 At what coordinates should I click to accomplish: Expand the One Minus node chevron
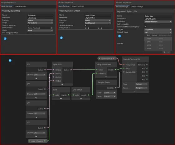(x=81, y=99)
